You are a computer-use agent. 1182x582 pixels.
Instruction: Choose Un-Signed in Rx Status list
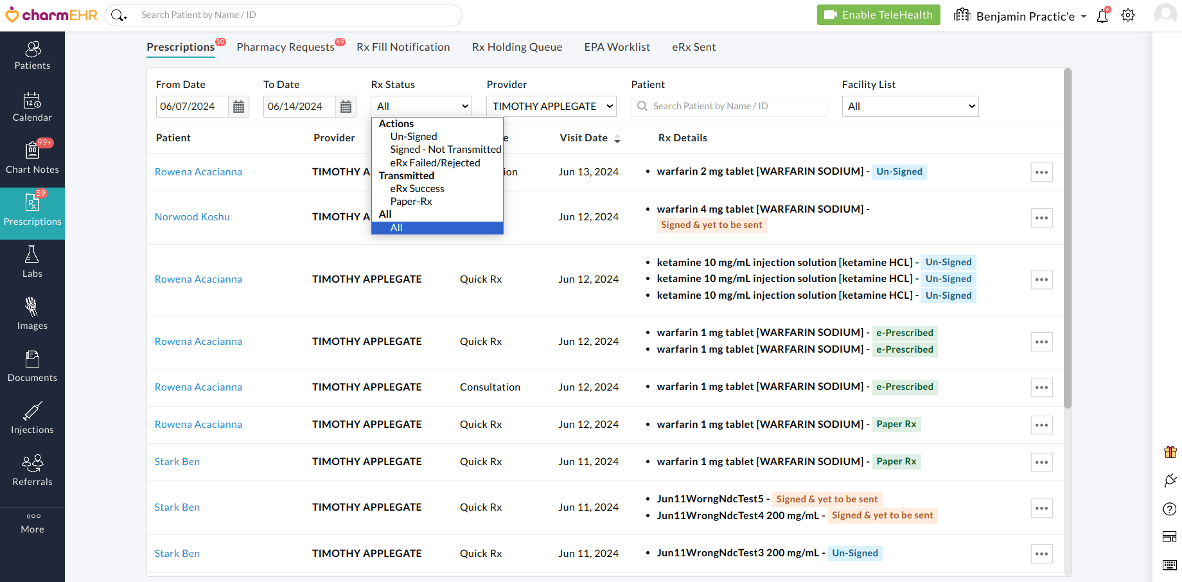[413, 137]
